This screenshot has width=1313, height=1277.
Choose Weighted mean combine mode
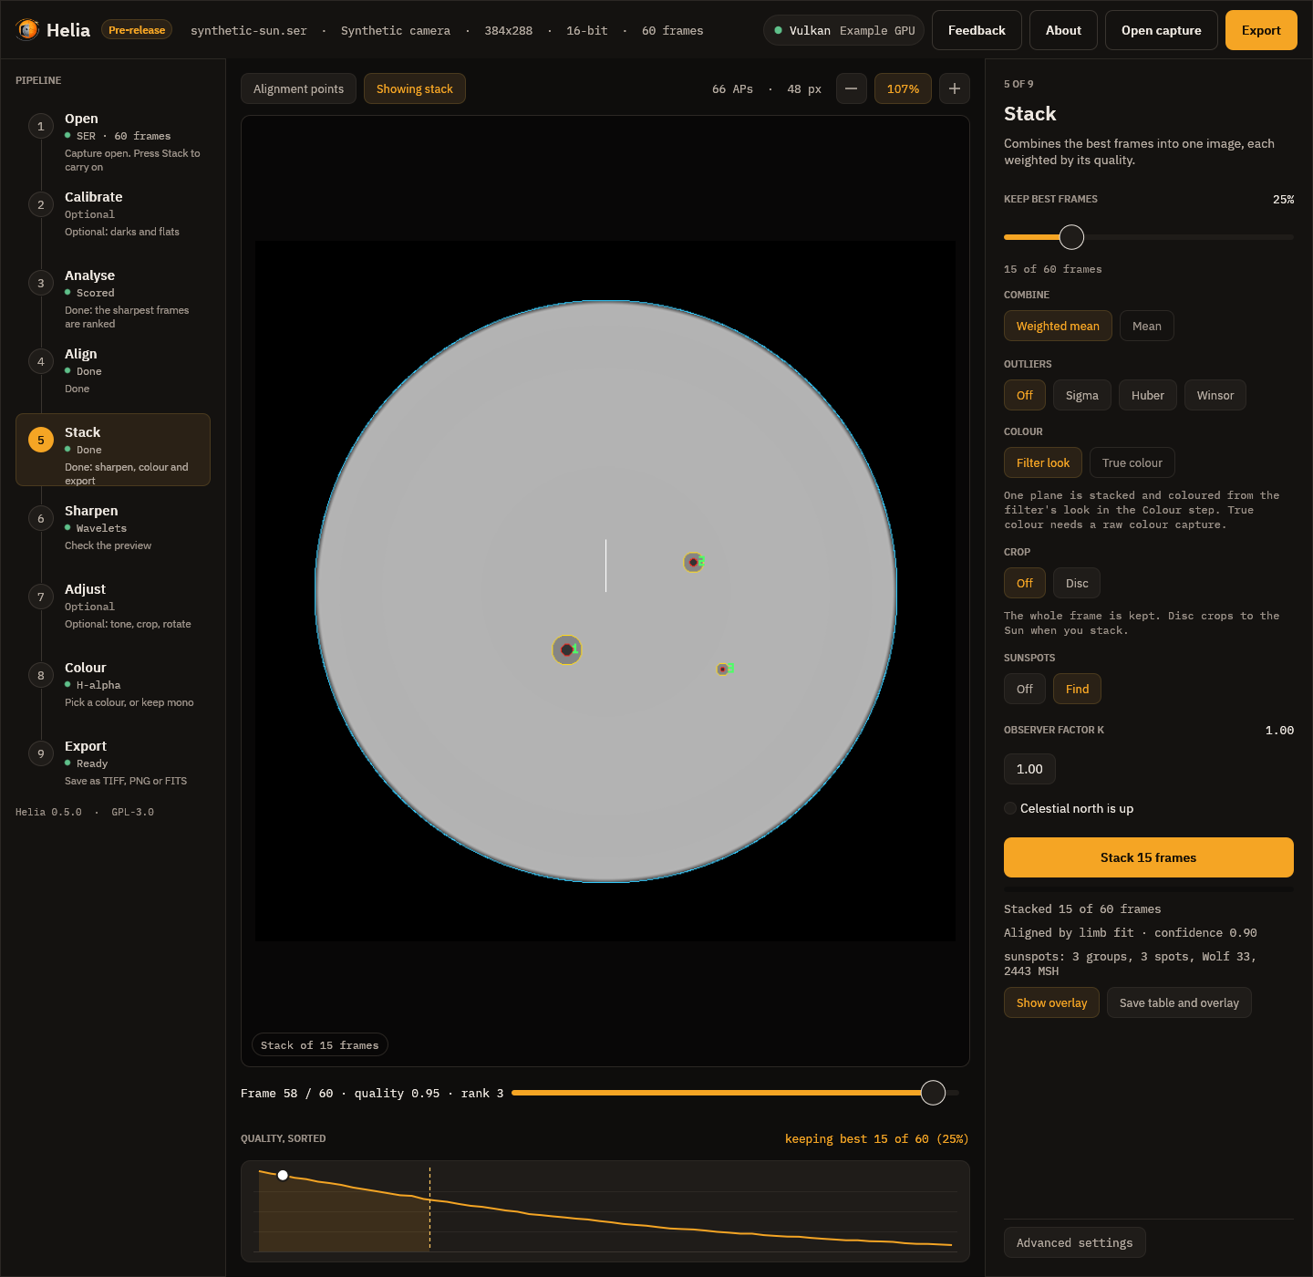(1058, 326)
